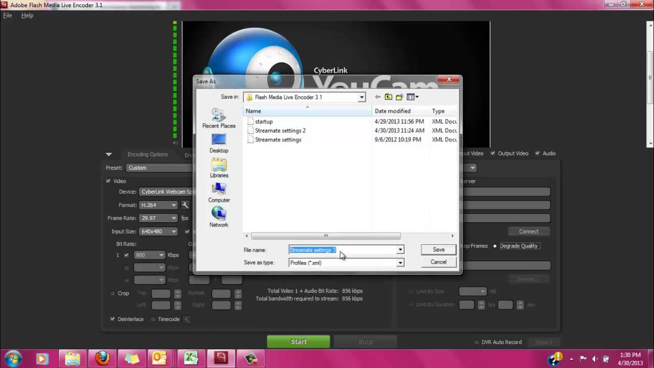654x368 pixels.
Task: Sort files by Name column header
Action: tap(307, 111)
